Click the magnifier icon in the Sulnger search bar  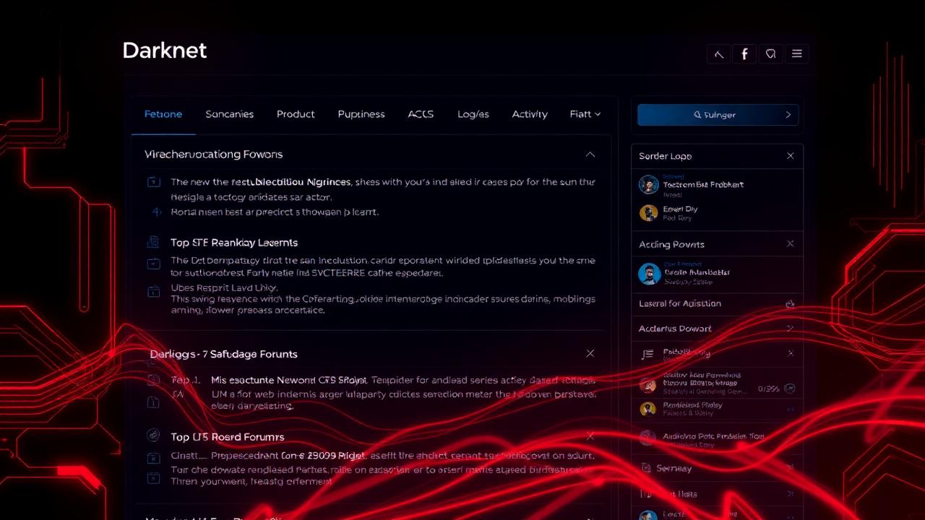click(x=697, y=115)
